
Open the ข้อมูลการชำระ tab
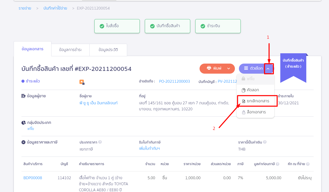70,50
